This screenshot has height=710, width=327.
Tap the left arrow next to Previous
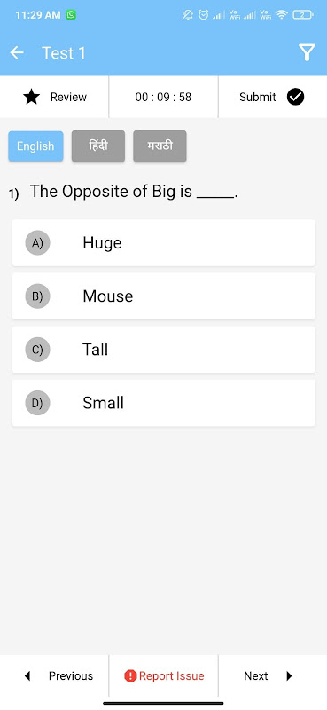click(x=27, y=676)
